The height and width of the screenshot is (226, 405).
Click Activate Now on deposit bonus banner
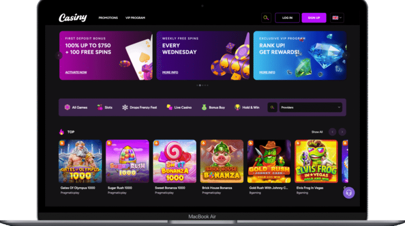pyautogui.click(x=76, y=73)
